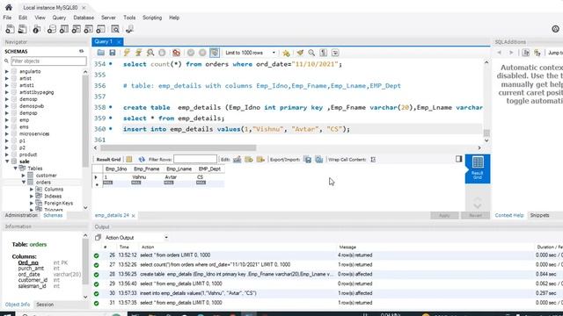
Task: Switch to the Snippets tab
Action: tap(539, 215)
